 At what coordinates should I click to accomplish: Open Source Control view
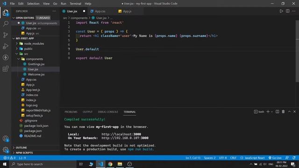click(6, 35)
